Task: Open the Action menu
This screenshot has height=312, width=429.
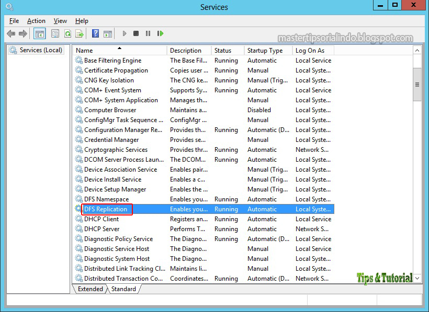Action: tap(36, 21)
